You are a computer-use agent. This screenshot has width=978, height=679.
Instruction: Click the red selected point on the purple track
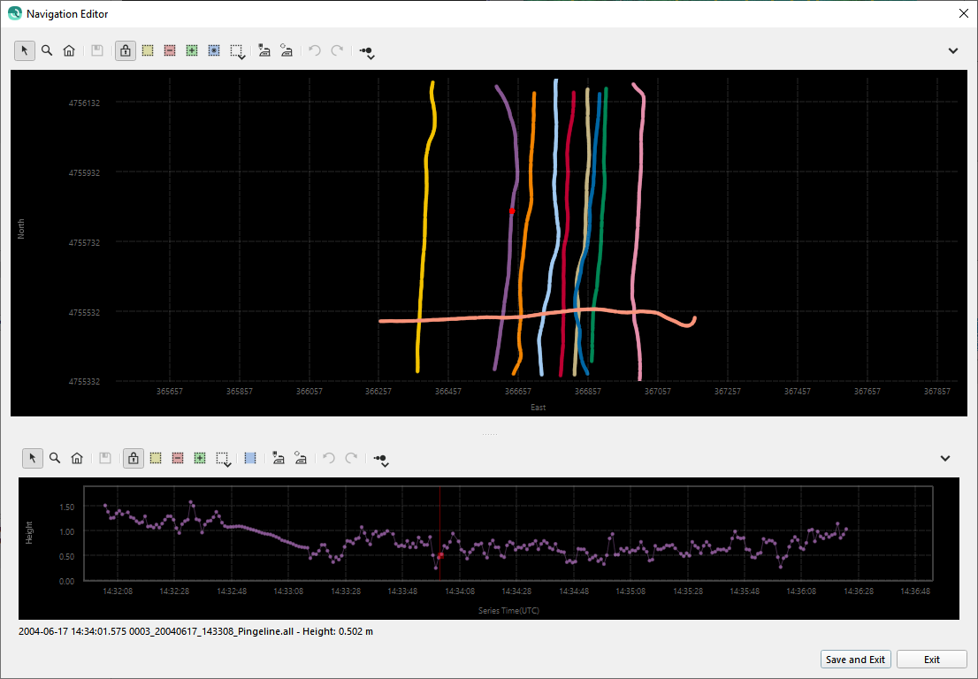pyautogui.click(x=512, y=211)
